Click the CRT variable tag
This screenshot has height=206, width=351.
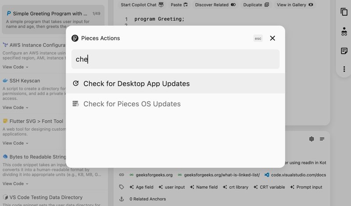tap(269, 187)
